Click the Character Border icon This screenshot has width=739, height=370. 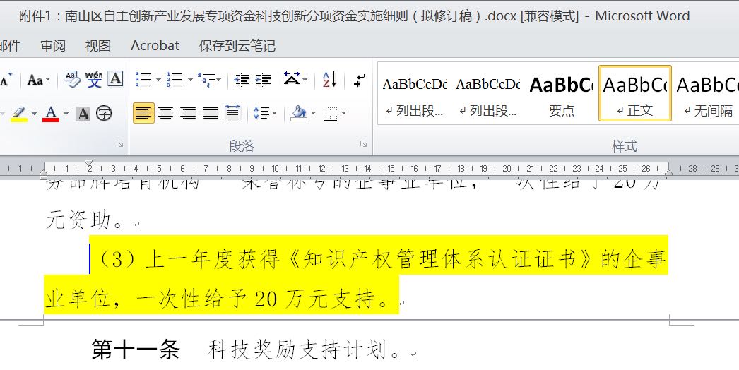tap(115, 79)
